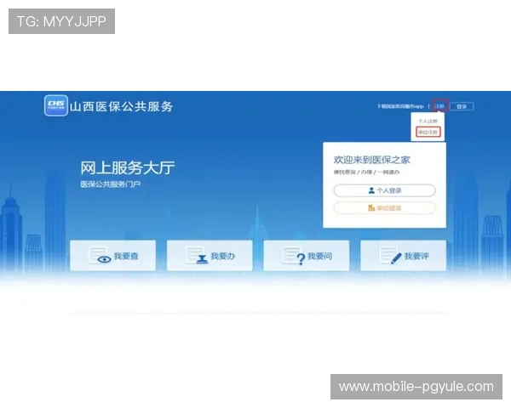This screenshot has width=511, height=408.
Task: Click the pencil icon on 我要评
Action: [396, 258]
